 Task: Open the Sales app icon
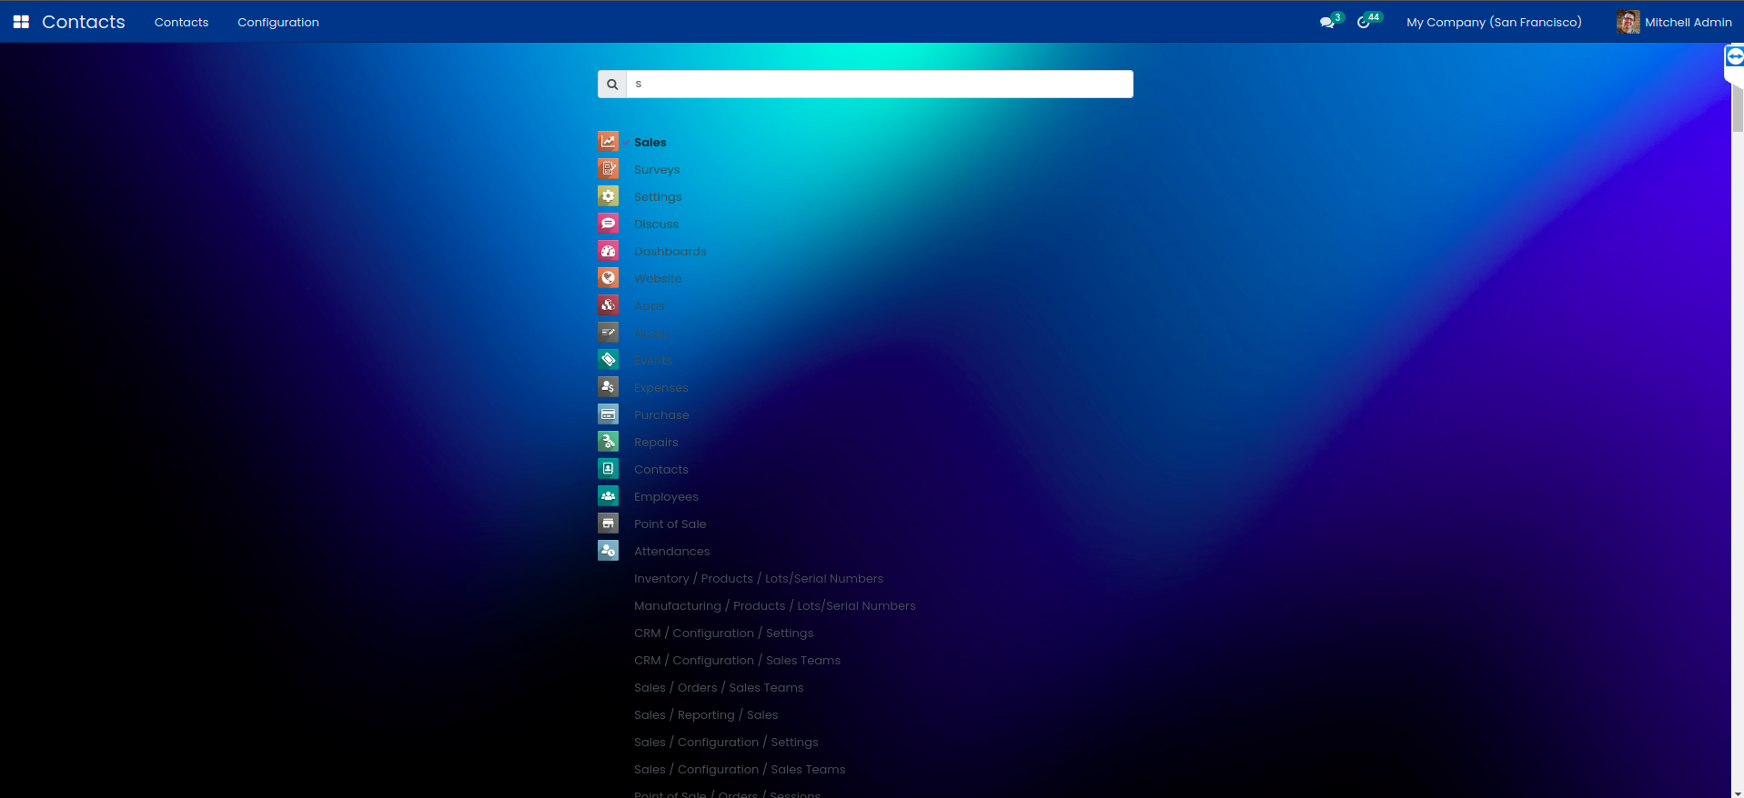point(608,142)
